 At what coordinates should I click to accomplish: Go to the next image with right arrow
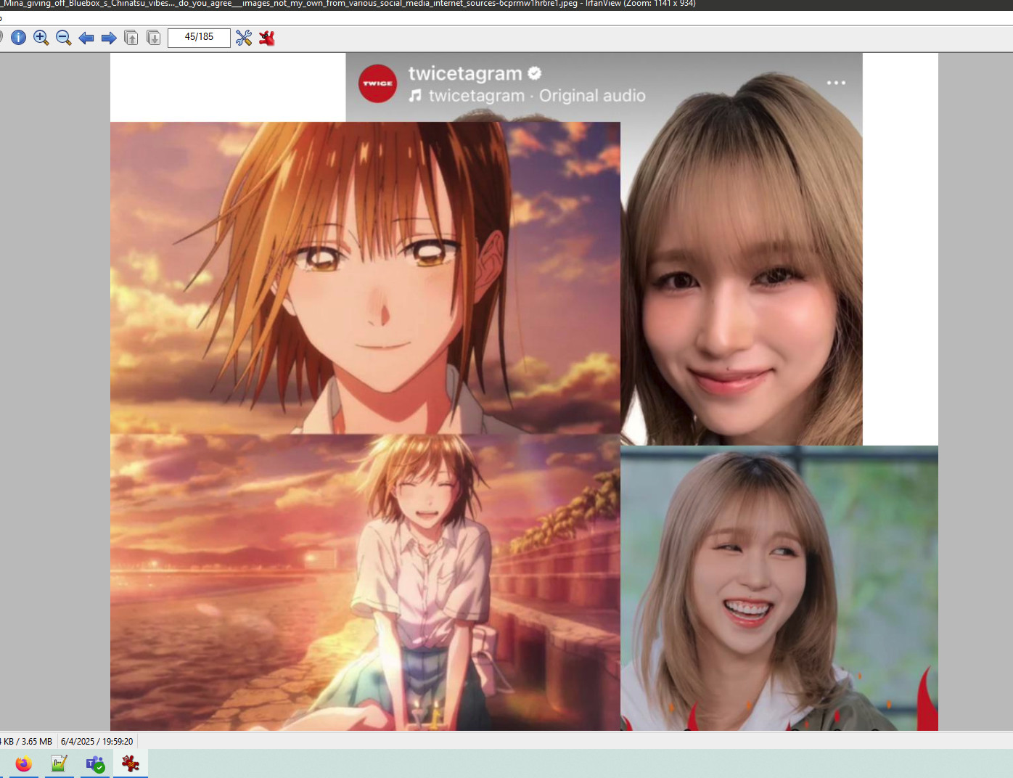click(x=109, y=38)
